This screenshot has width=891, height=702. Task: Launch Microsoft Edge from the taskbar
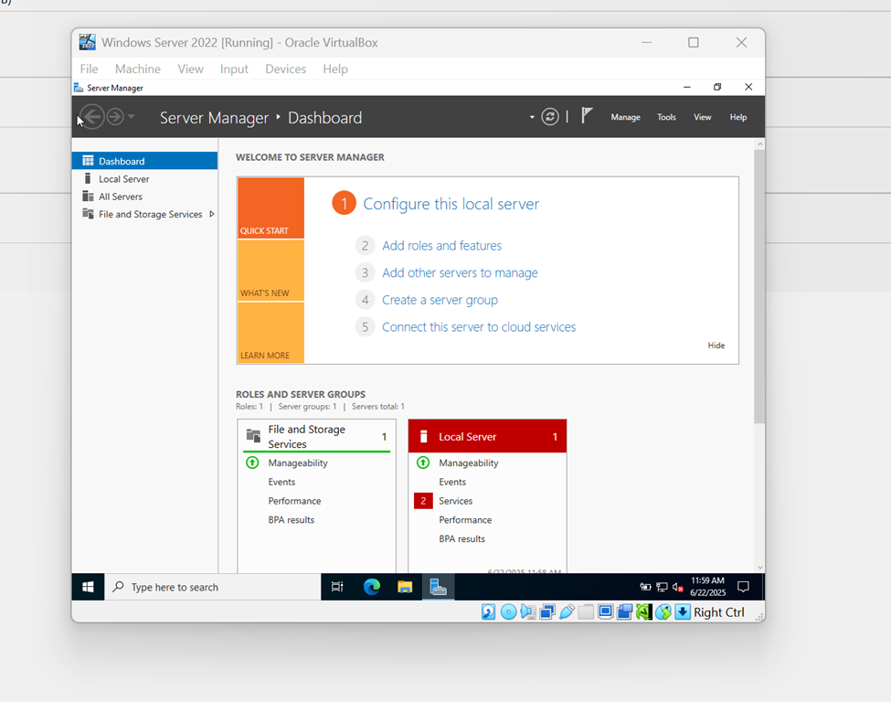[x=372, y=587]
